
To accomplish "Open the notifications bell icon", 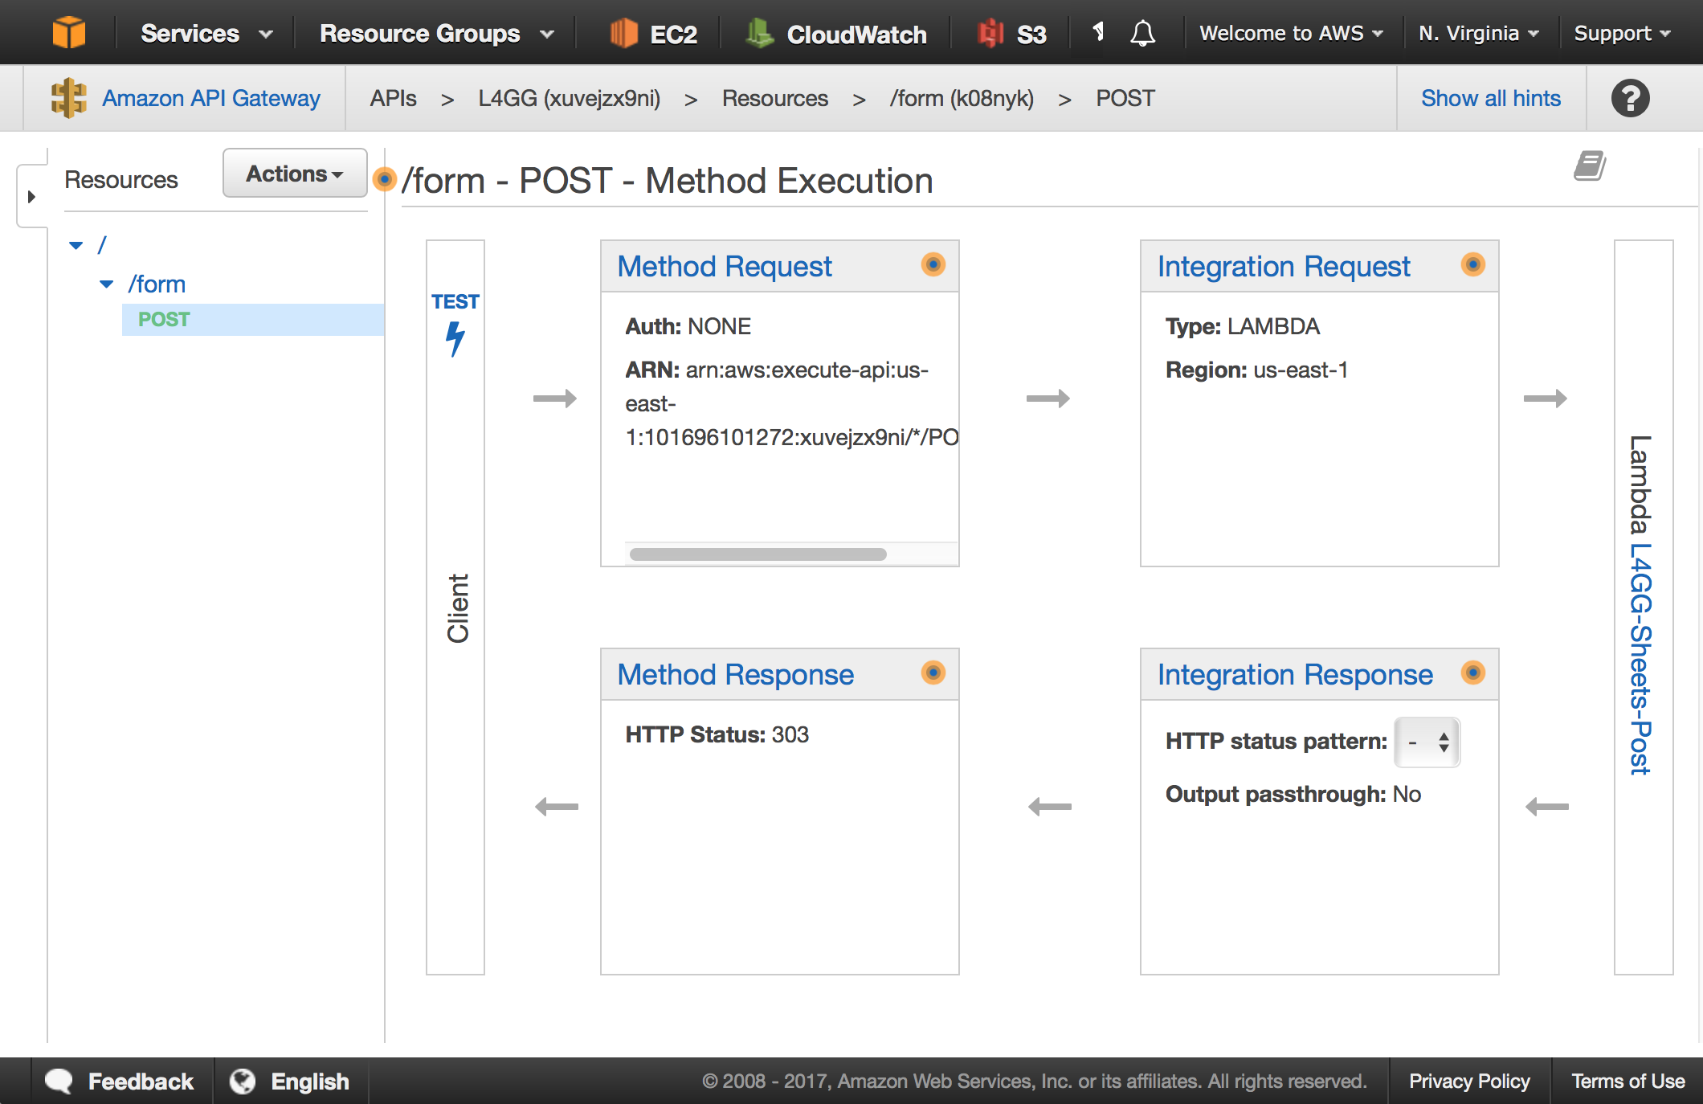I will pos(1142,33).
